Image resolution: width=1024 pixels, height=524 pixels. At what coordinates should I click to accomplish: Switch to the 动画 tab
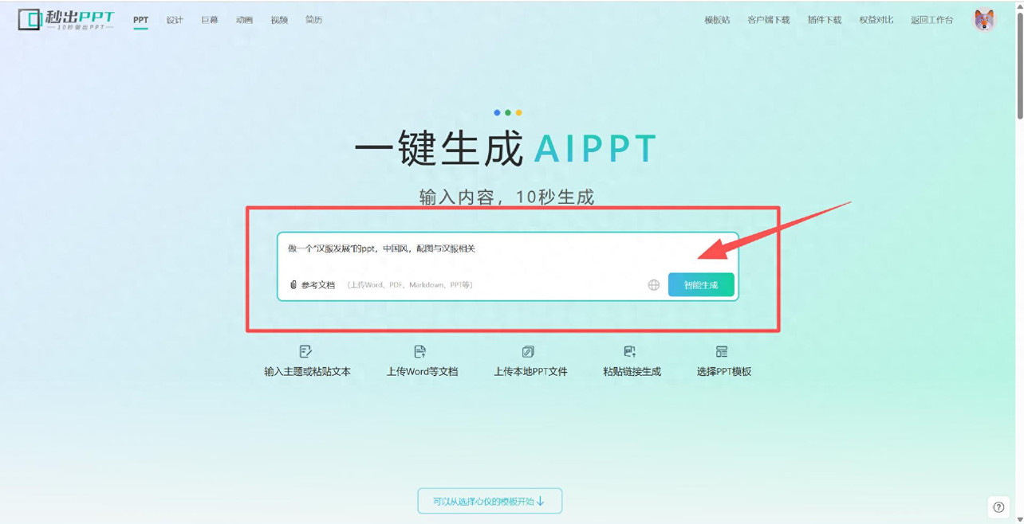coord(244,19)
